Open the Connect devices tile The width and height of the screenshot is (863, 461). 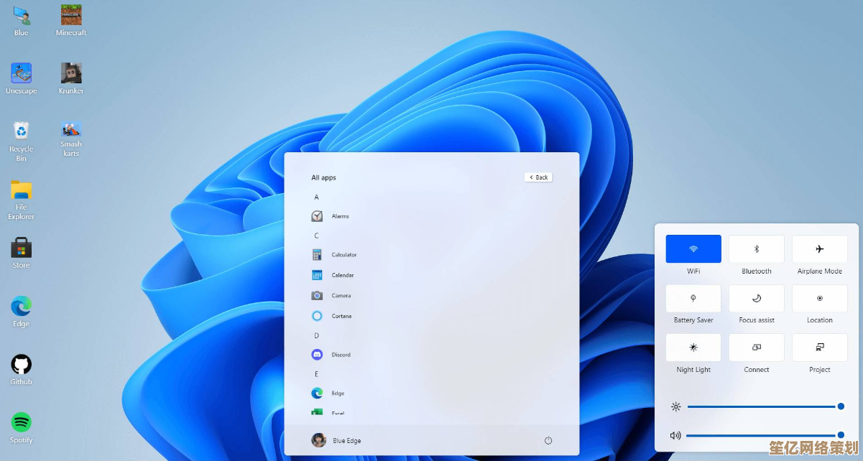(x=757, y=348)
